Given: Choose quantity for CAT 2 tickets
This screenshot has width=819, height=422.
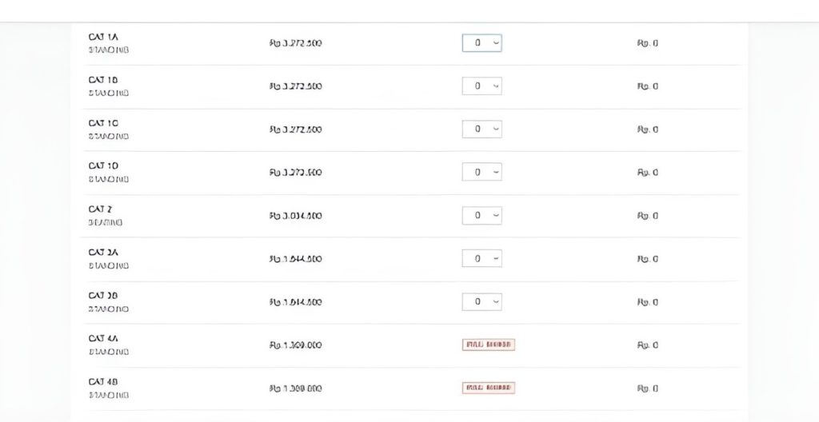Looking at the screenshot, I should point(481,215).
